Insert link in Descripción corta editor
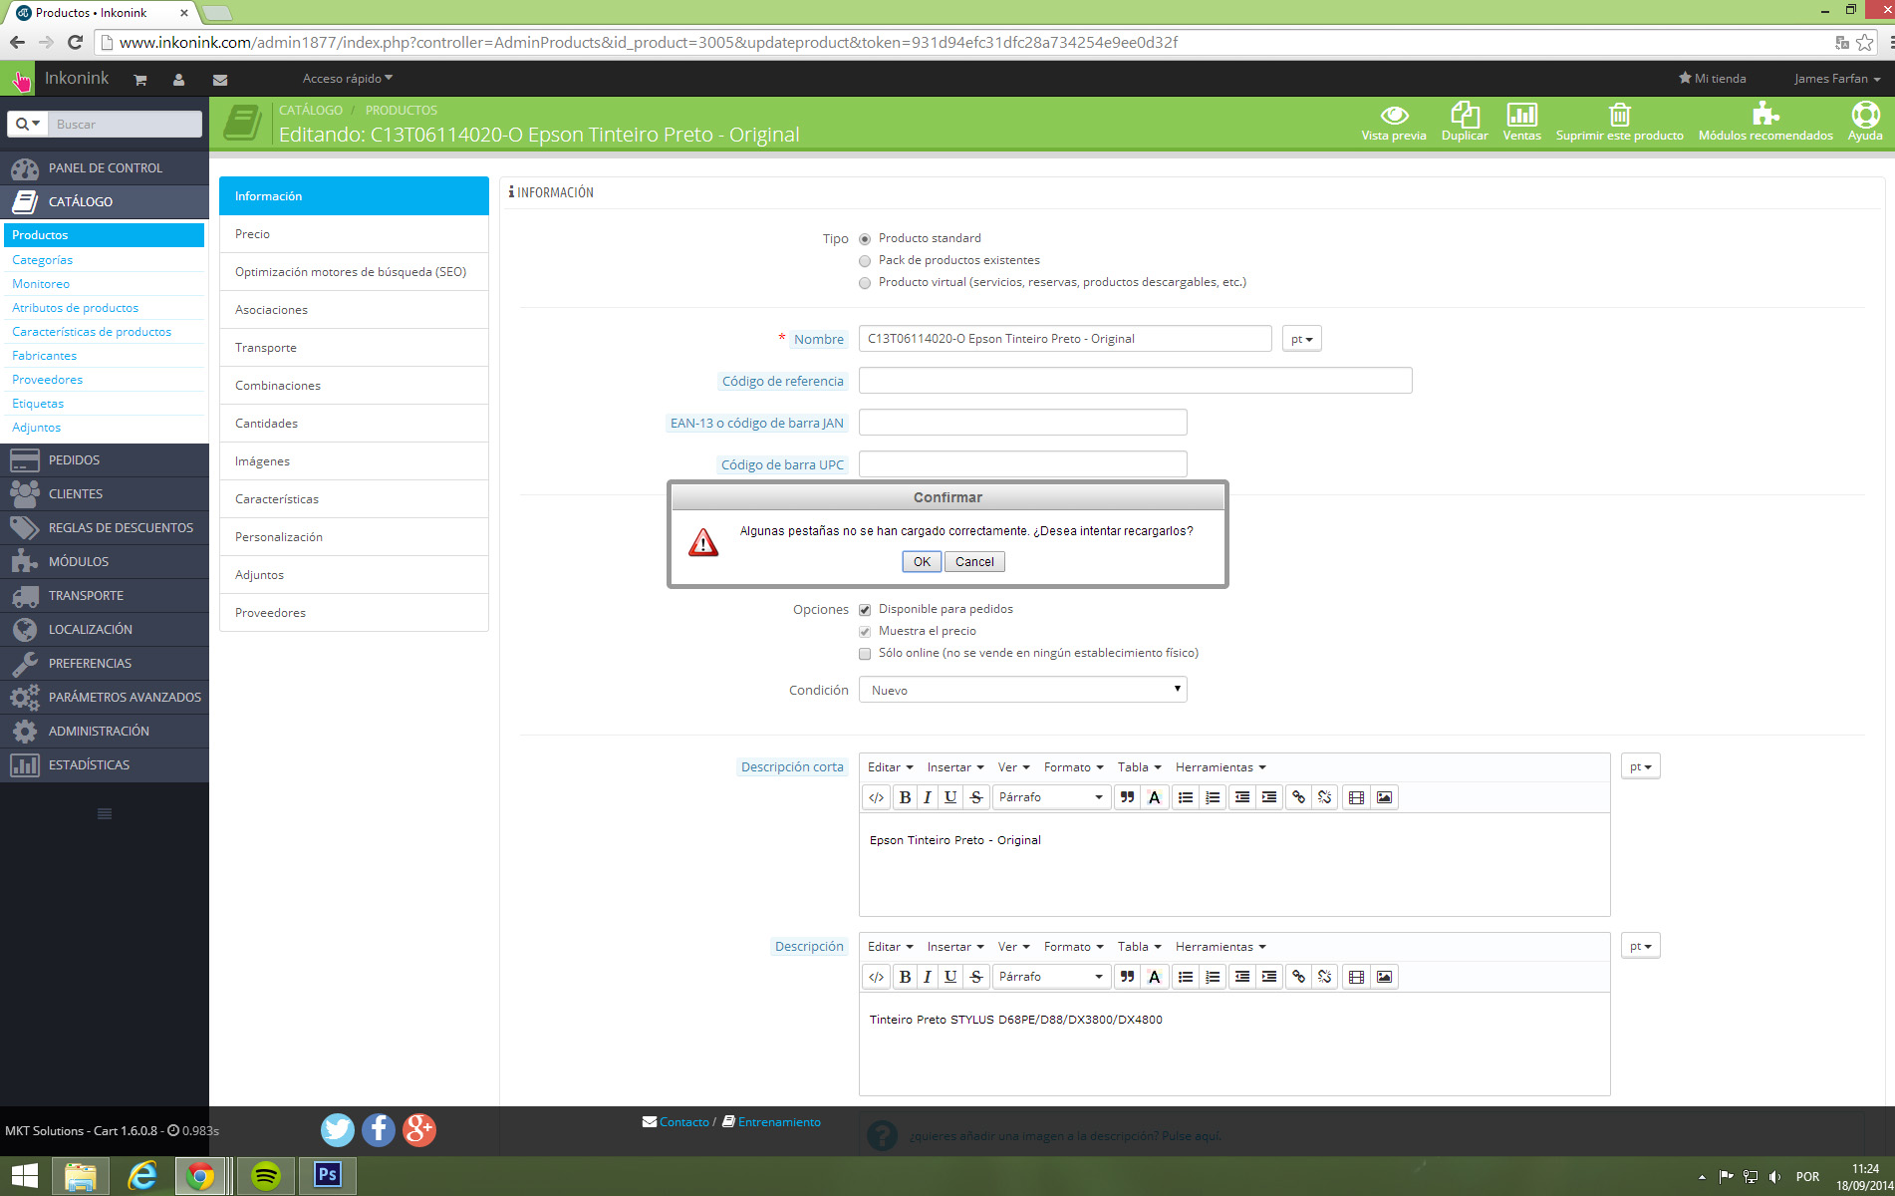 point(1298,797)
